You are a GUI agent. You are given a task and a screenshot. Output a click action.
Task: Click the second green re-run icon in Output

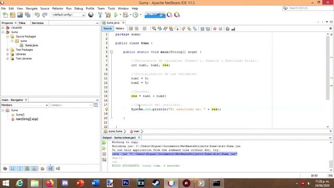(x=104, y=148)
